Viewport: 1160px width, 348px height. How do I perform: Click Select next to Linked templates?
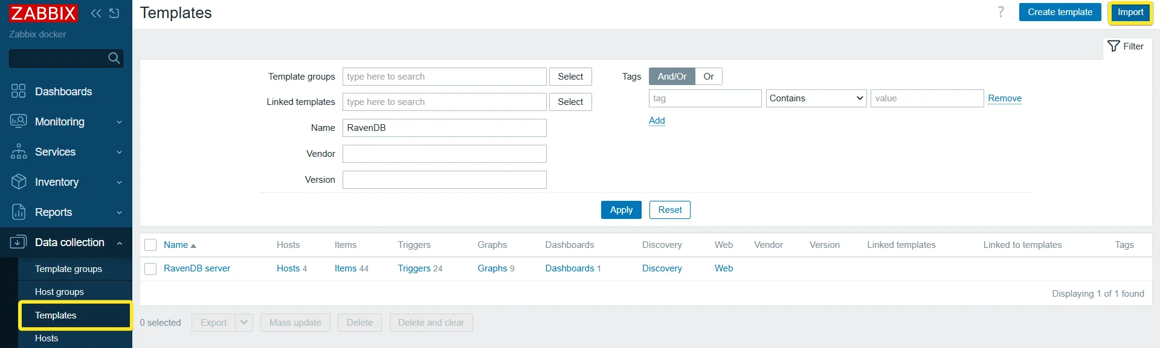click(x=570, y=102)
